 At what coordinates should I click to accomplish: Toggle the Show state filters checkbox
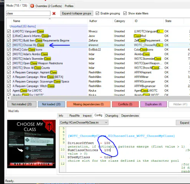pyautogui.click(x=125, y=13)
